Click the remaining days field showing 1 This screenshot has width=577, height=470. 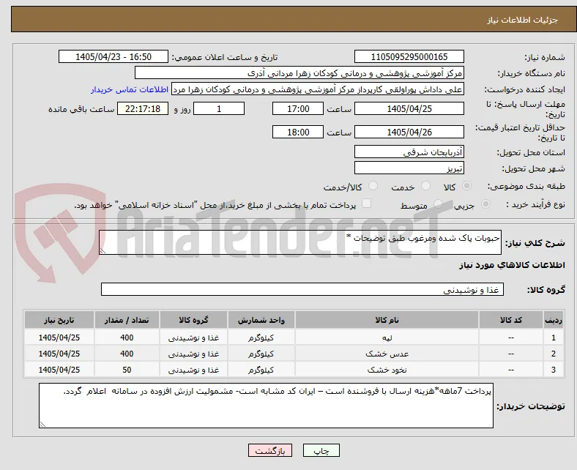pyautogui.click(x=219, y=109)
